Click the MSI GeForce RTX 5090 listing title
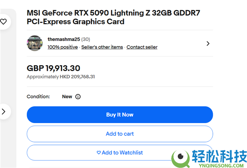This screenshot has height=168, width=247. [x=114, y=17]
